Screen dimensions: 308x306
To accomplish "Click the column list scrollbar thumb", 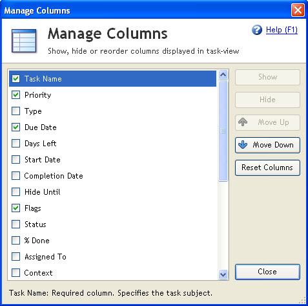I will pyautogui.click(x=223, y=131).
